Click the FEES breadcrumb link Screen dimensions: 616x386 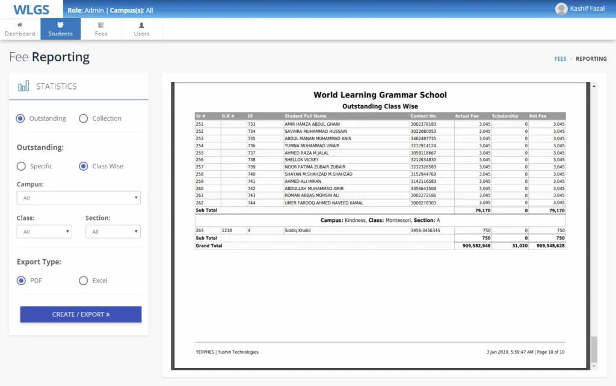(x=560, y=59)
